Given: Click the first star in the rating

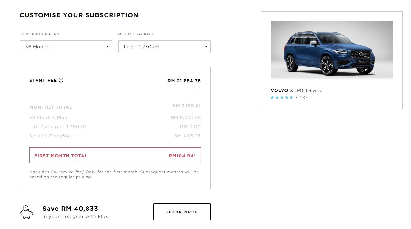Looking at the screenshot, I should pyautogui.click(x=272, y=98).
